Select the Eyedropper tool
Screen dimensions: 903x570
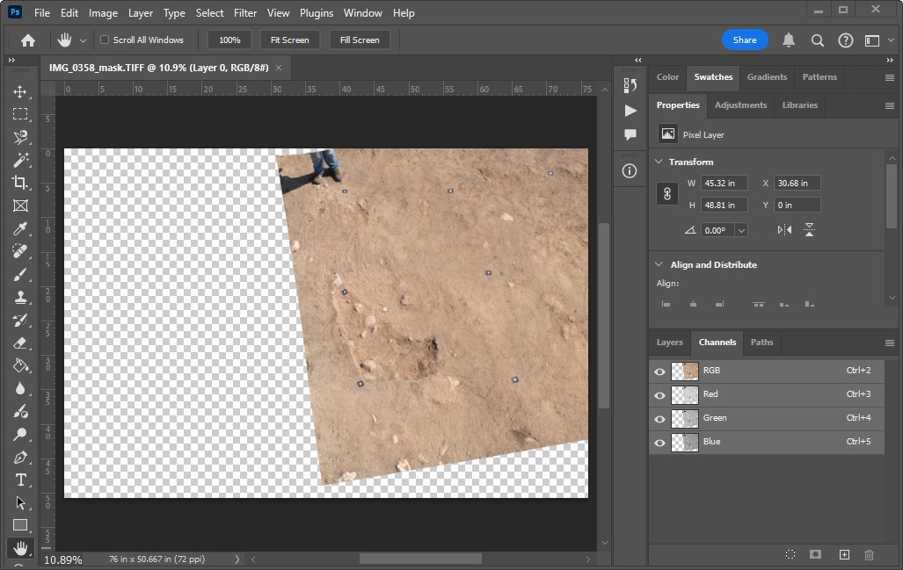pos(20,229)
